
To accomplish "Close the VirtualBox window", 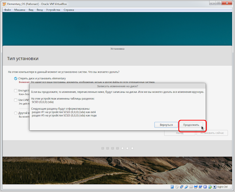I will (227, 3).
